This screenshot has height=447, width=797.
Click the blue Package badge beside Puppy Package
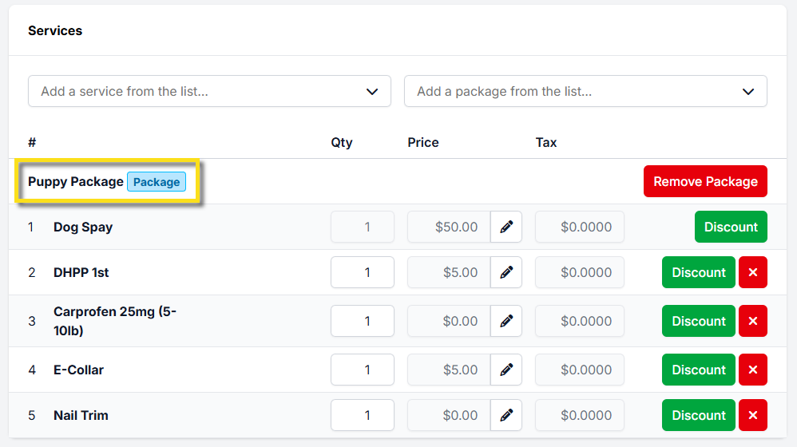point(157,182)
